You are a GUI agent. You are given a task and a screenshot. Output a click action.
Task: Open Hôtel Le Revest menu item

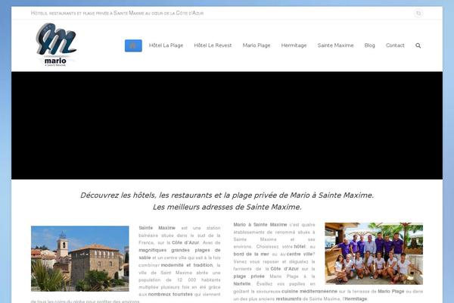[x=213, y=45]
